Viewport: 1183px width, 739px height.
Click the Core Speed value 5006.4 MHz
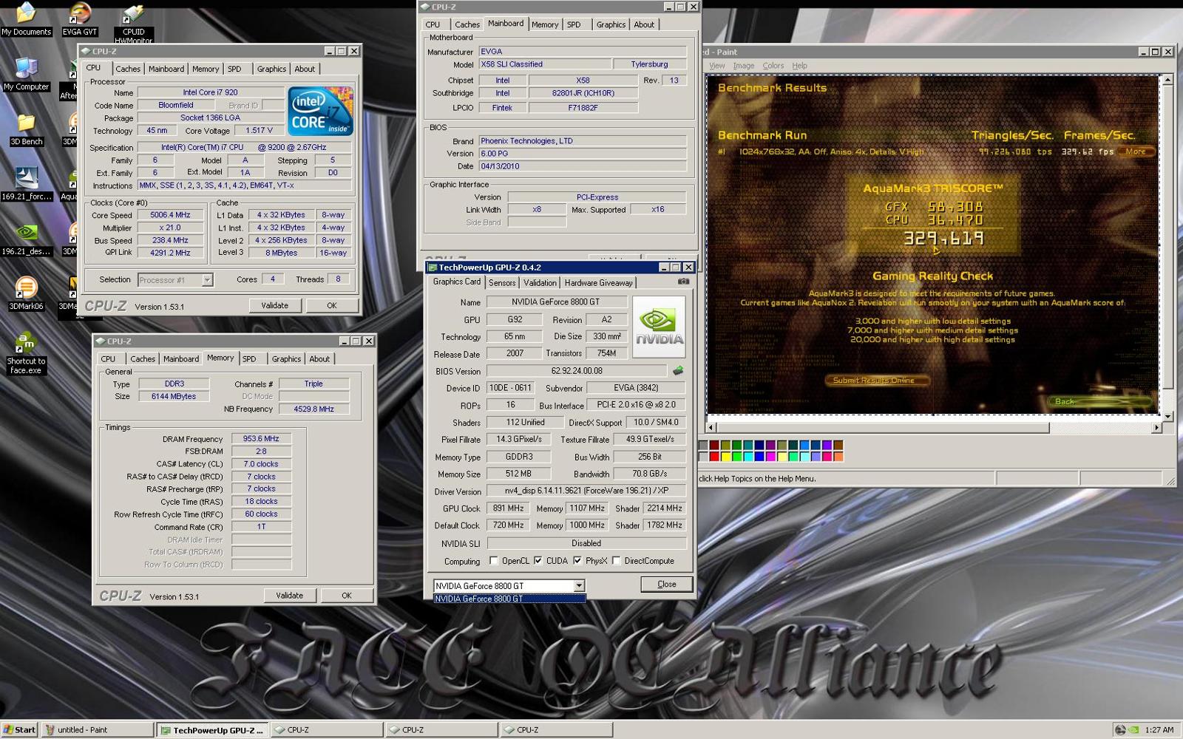171,215
